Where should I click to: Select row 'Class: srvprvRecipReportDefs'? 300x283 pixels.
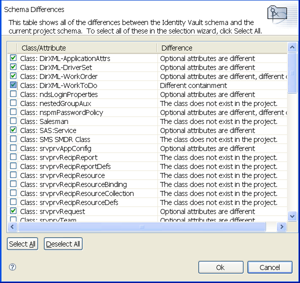(147, 166)
